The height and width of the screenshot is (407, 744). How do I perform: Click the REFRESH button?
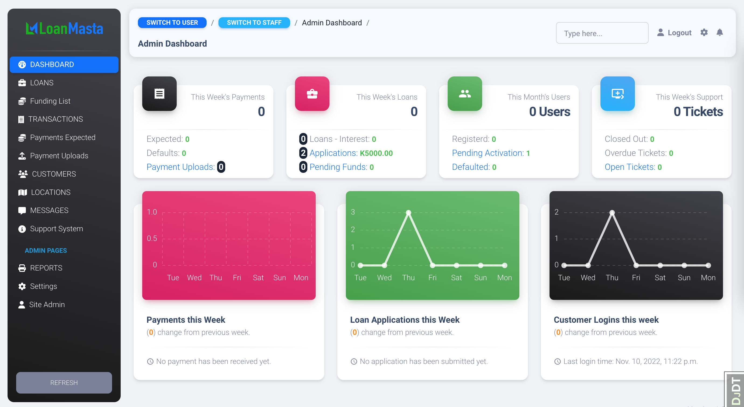[64, 383]
